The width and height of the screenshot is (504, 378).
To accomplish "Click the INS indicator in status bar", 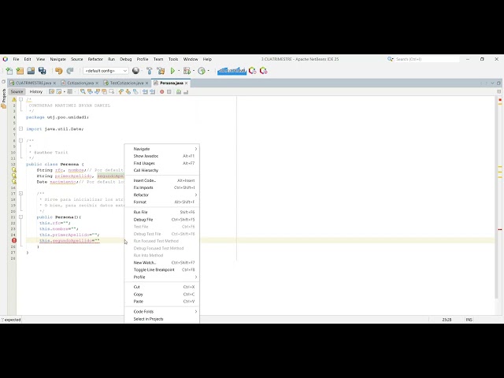I will coord(469,320).
